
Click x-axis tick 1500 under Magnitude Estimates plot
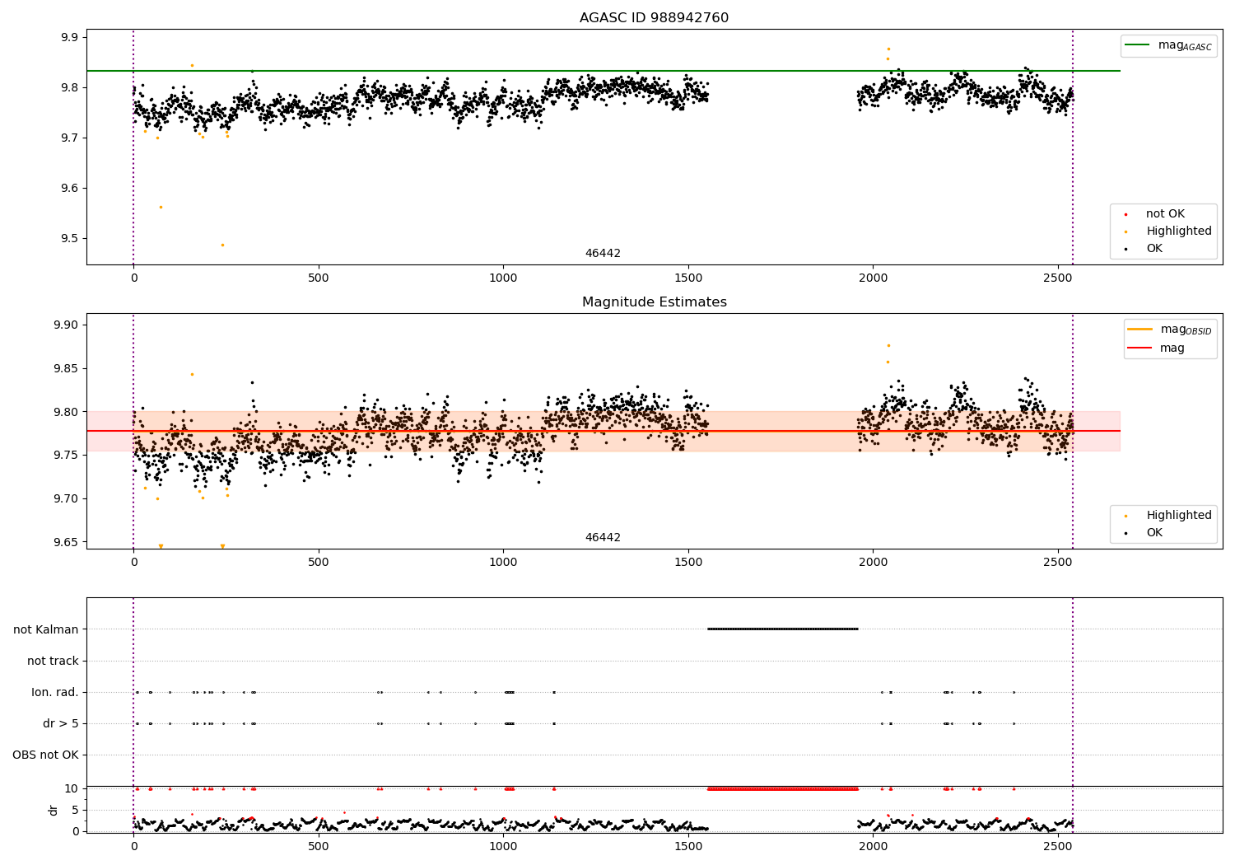688,563
